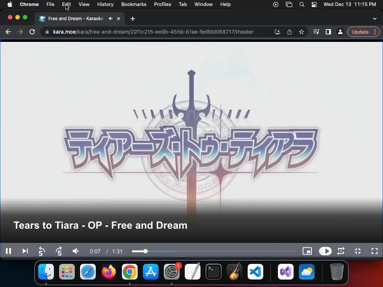This screenshot has height=287, width=383.
Task: Focus the kara.moe address bar
Action: [x=153, y=32]
